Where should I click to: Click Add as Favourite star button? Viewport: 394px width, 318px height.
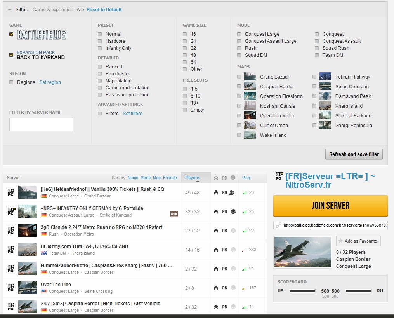(x=358, y=241)
